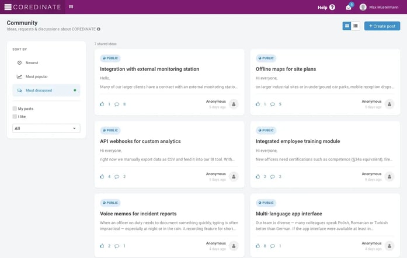This screenshot has width=407, height=258.
Task: Sort posts by Newest
Action: 46,63
